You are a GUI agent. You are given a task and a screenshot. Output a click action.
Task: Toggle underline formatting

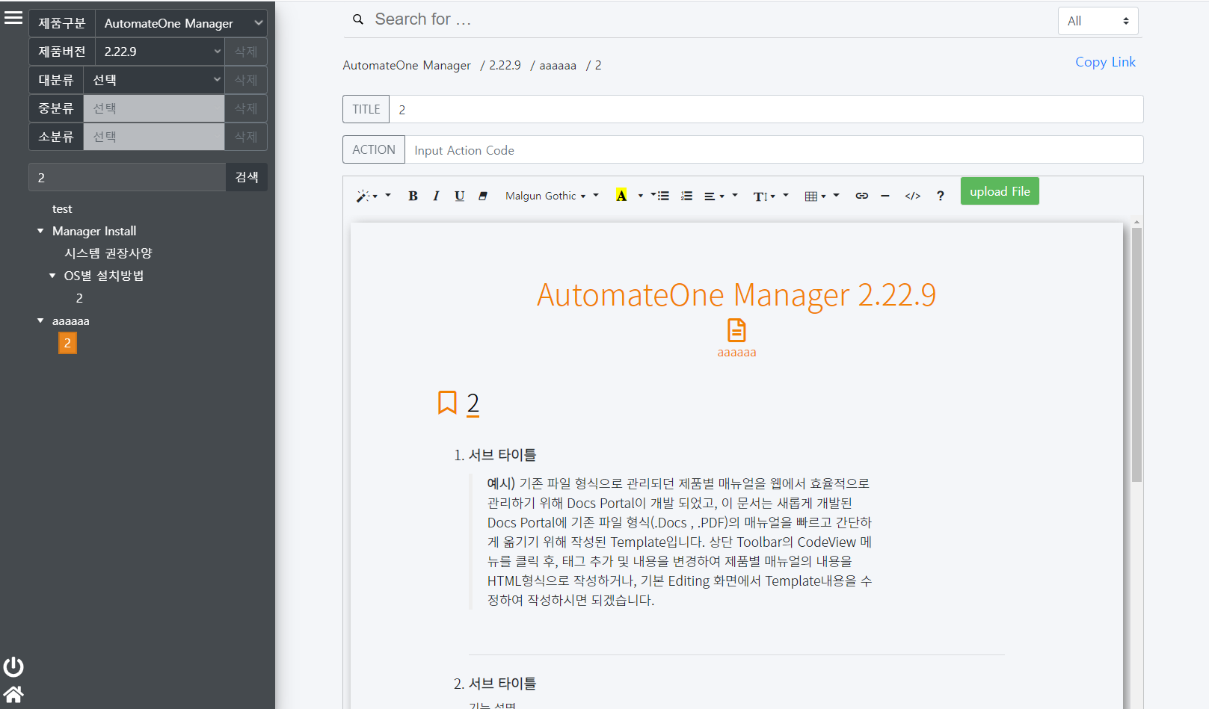[459, 196]
